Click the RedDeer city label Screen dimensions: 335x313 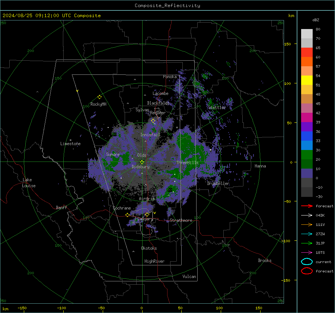tap(158, 113)
